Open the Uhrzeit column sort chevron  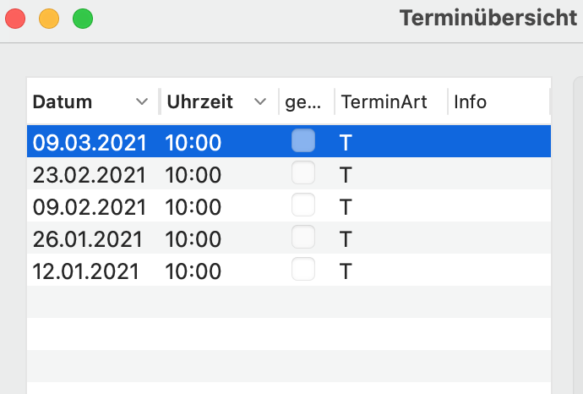[260, 101]
